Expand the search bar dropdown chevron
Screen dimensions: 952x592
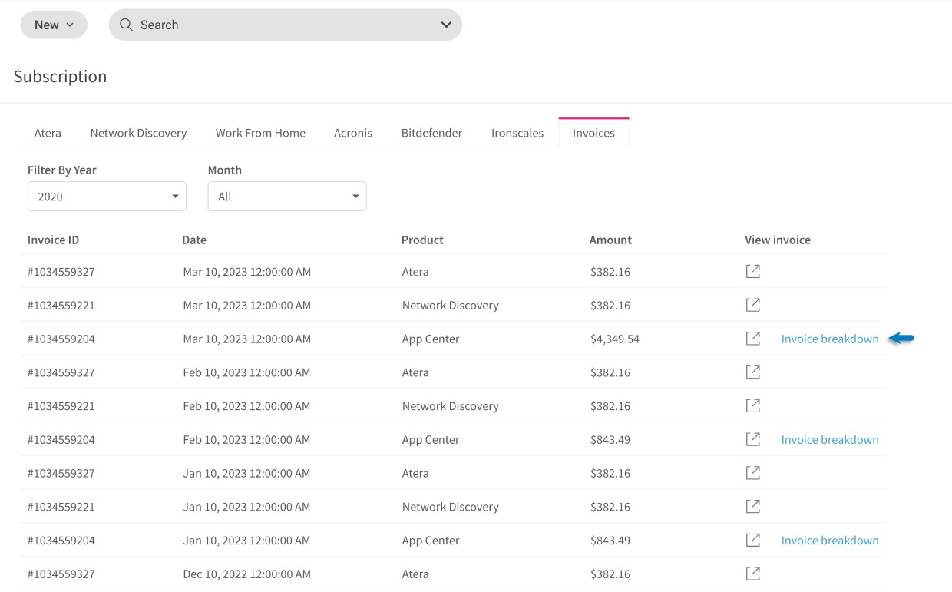click(446, 25)
